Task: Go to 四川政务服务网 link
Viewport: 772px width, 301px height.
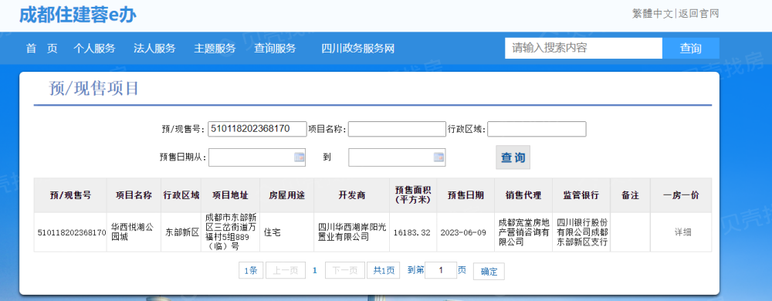Action: pyautogui.click(x=358, y=48)
